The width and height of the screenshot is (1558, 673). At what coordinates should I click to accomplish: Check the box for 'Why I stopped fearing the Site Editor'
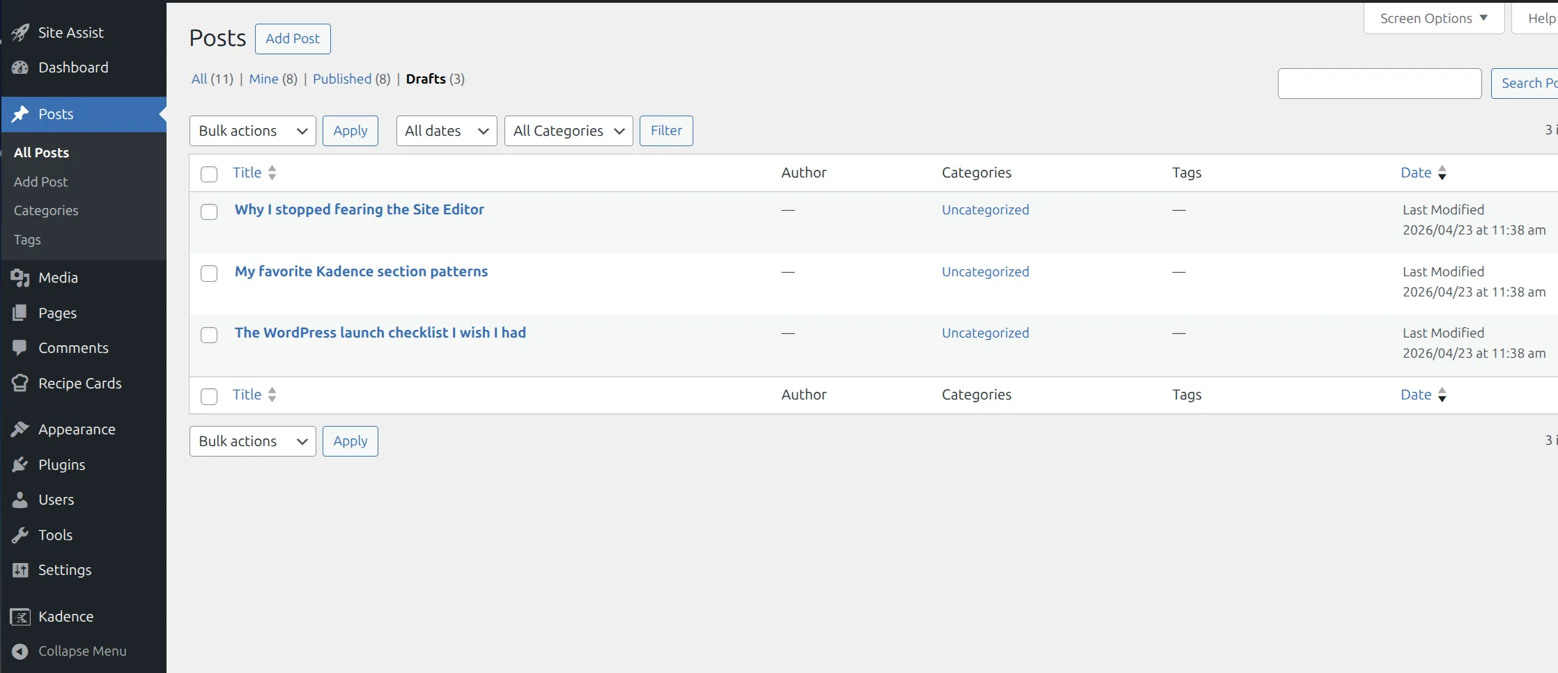click(209, 212)
